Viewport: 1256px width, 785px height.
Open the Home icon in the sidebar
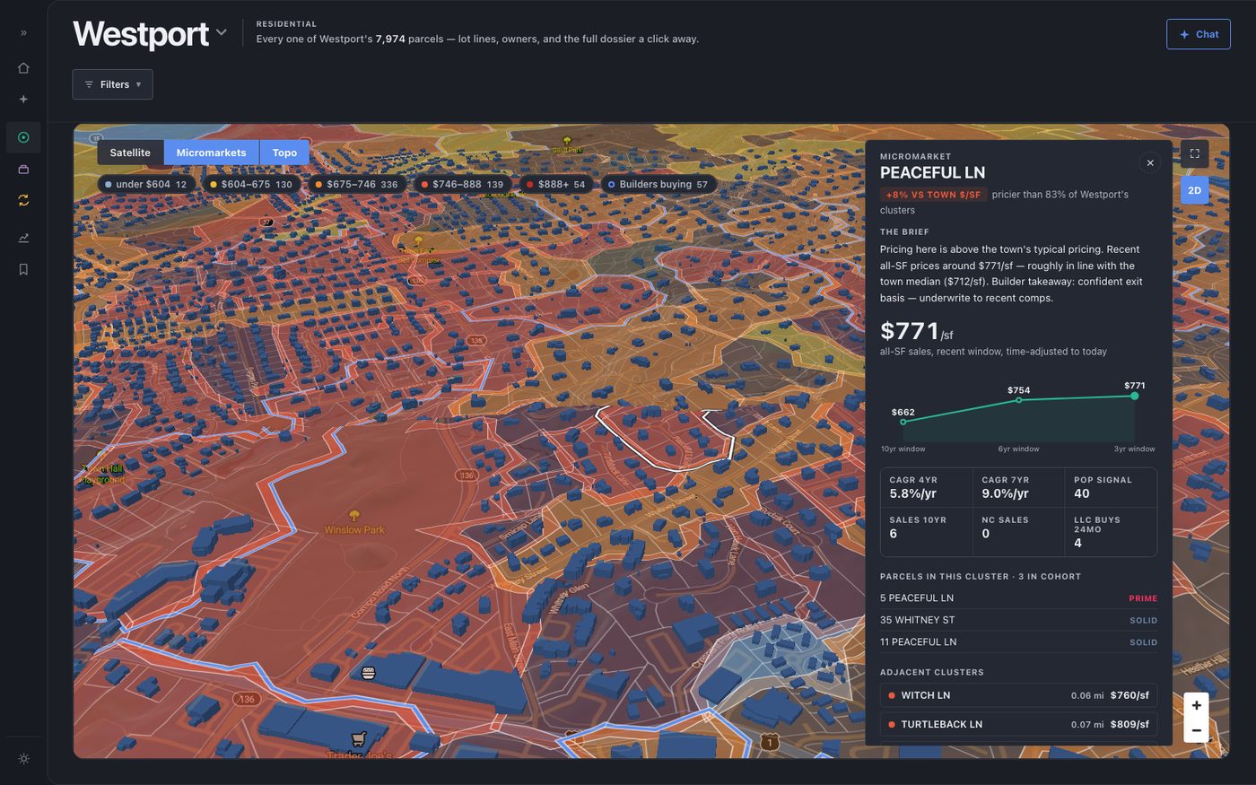click(23, 68)
